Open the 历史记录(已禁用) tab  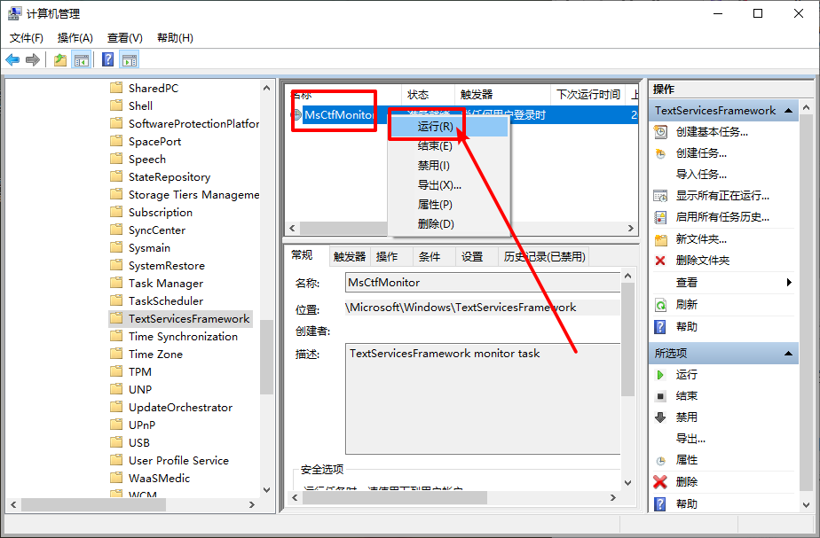[x=544, y=257]
